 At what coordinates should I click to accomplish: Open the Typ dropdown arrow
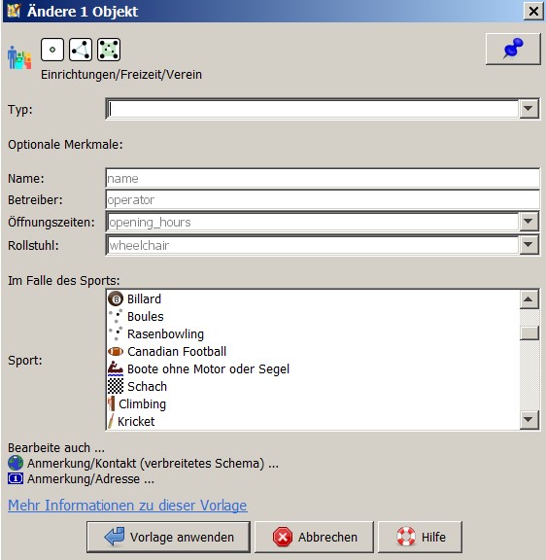(x=529, y=109)
